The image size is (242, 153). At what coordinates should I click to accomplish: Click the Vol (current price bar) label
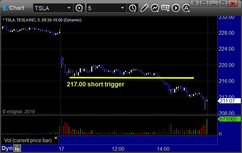coord(28,140)
